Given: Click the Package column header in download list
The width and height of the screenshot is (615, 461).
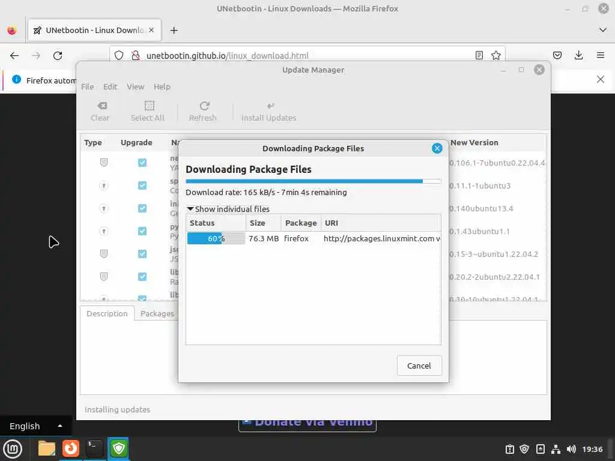Looking at the screenshot, I should (301, 223).
